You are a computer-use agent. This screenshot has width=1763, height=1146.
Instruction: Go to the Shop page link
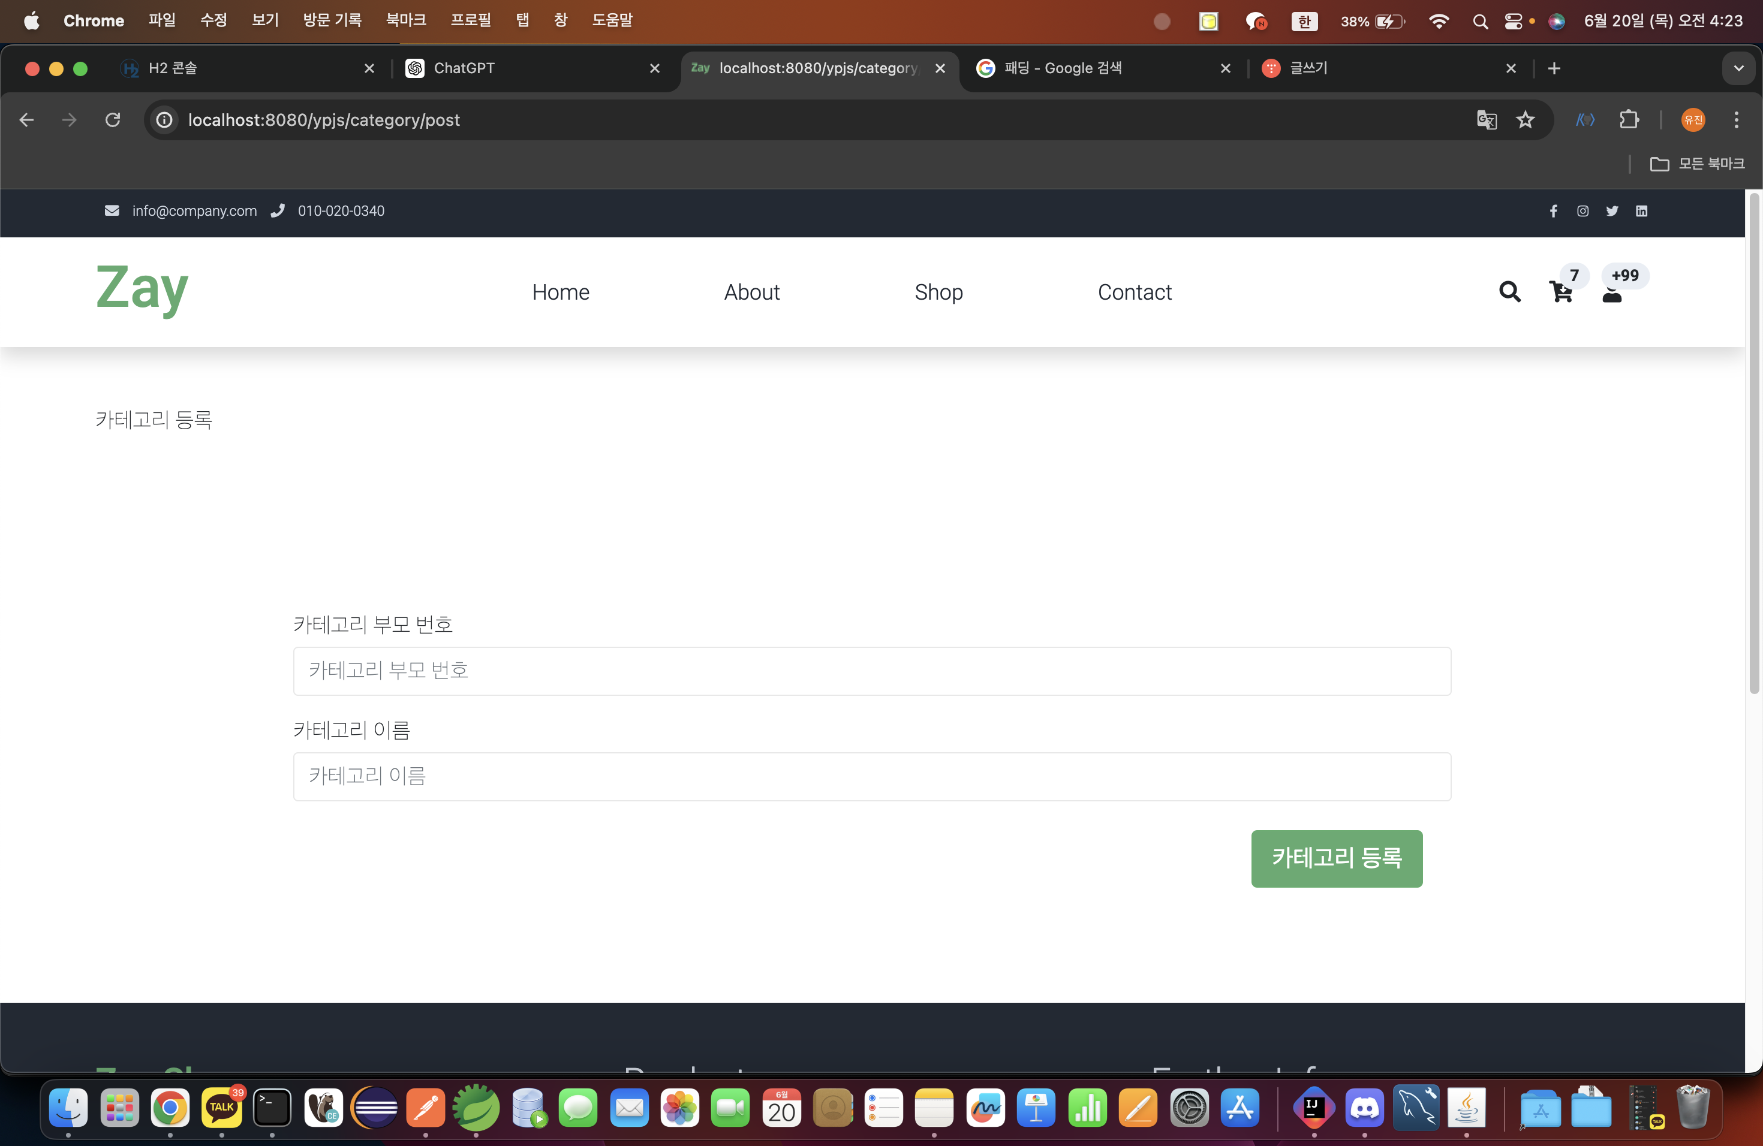click(938, 292)
